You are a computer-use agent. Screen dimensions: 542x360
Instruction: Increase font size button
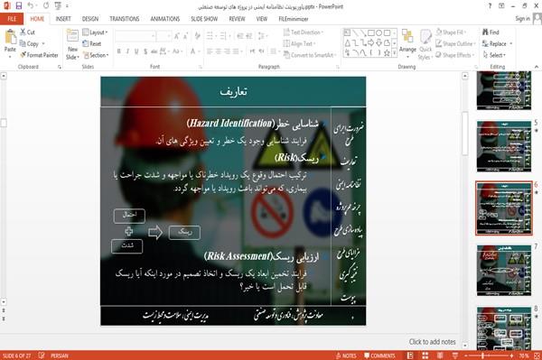177,35
